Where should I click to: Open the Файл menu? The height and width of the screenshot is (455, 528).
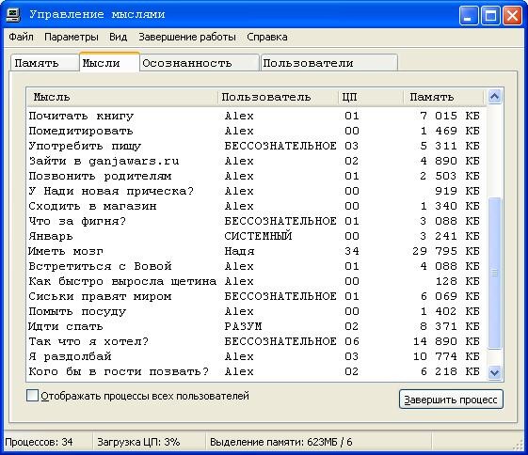(x=21, y=37)
